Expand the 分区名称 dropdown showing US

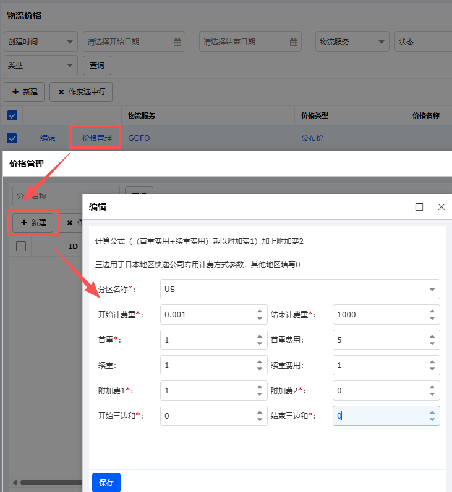[x=431, y=289]
